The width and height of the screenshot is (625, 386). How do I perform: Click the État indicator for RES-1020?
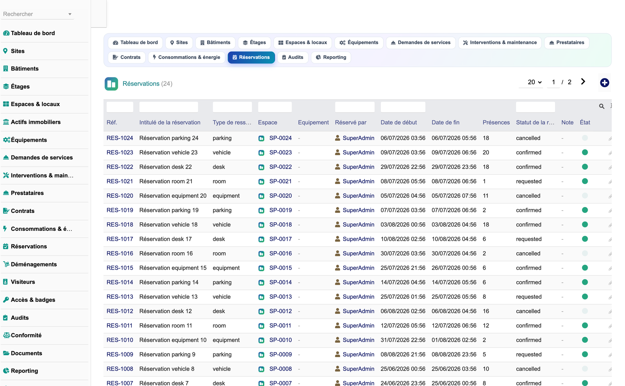click(x=585, y=196)
